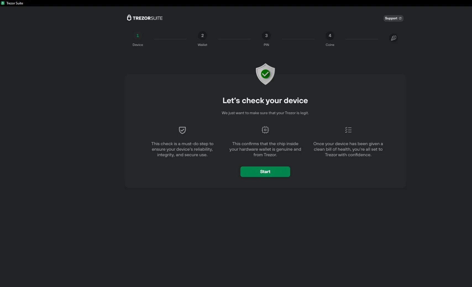
Task: Click the Device step label
Action: pos(137,45)
